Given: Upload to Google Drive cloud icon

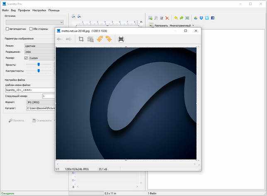Looking at the screenshot, I should click(x=196, y=18).
